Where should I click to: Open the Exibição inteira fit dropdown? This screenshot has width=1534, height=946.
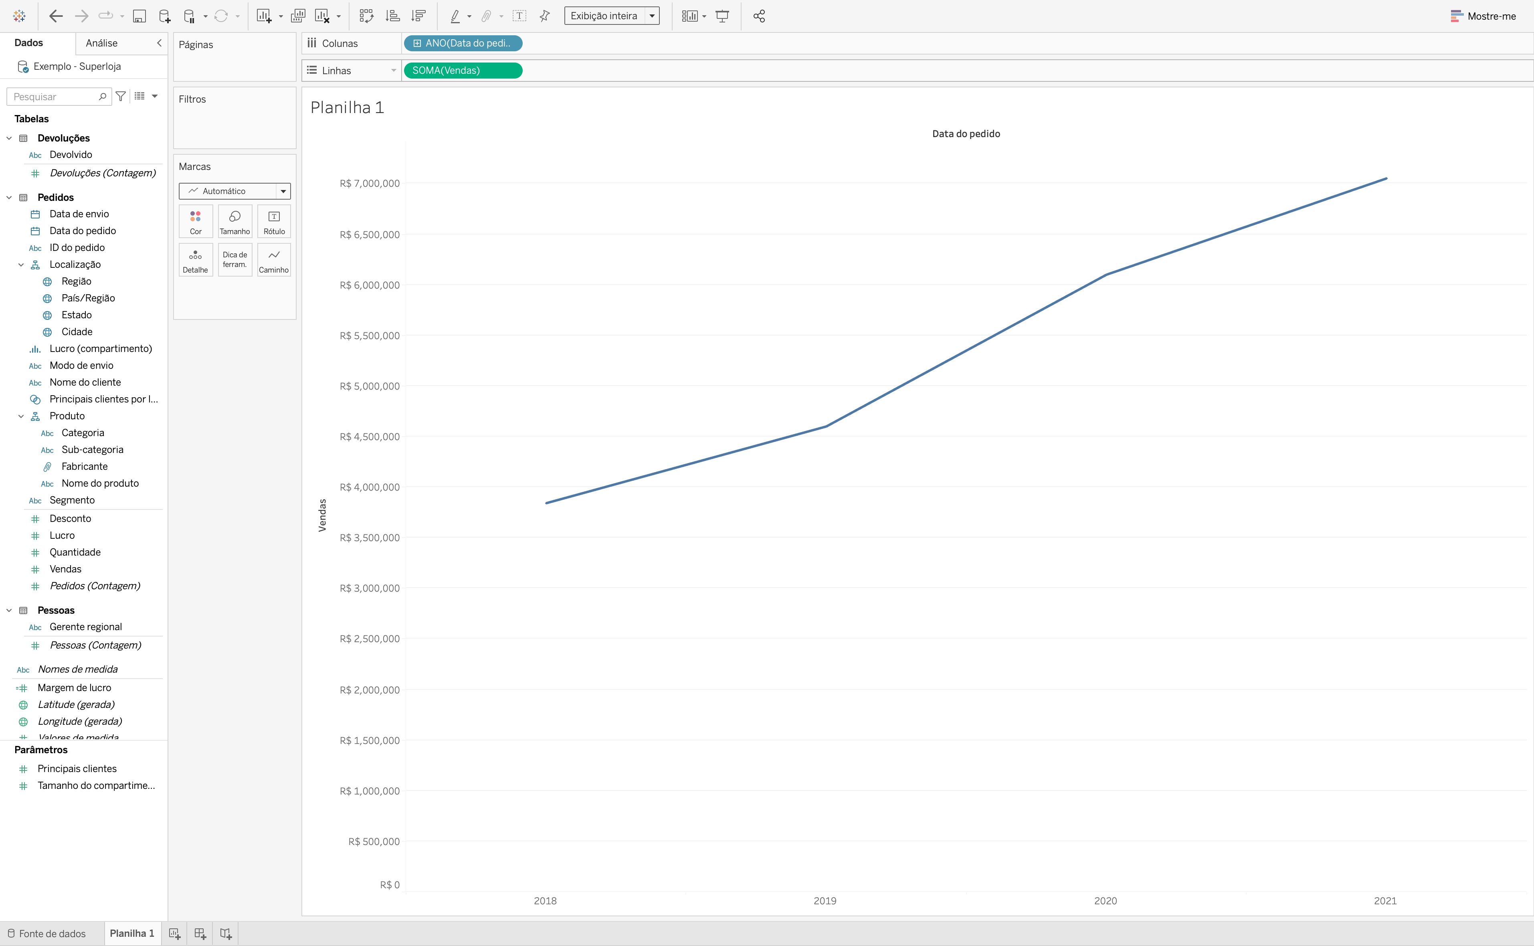(612, 16)
